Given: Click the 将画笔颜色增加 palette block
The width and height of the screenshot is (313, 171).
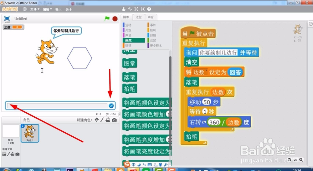Looking at the screenshot, I should point(147,114).
